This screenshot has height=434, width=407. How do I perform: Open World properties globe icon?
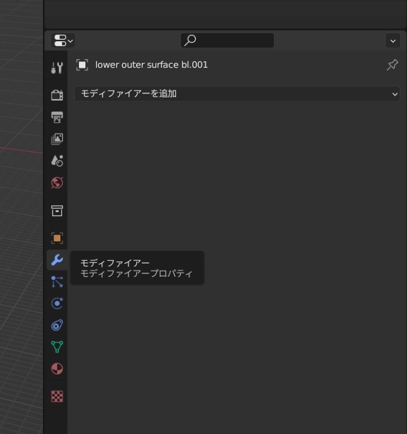pyautogui.click(x=57, y=183)
